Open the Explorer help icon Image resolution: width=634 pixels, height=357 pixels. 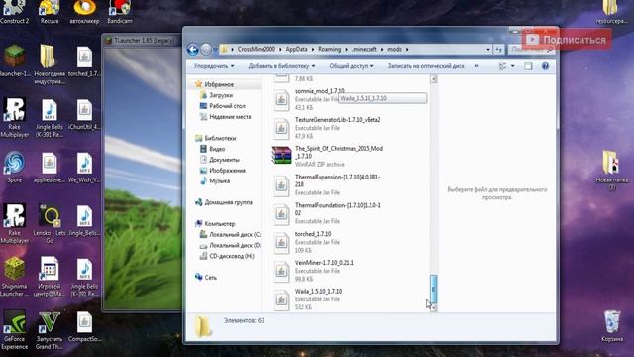pos(545,66)
